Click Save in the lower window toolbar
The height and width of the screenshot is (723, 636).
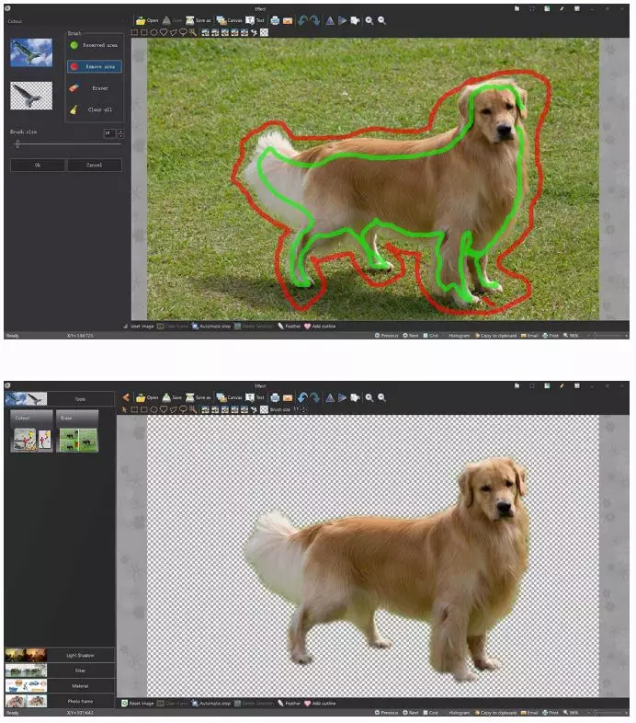click(172, 397)
